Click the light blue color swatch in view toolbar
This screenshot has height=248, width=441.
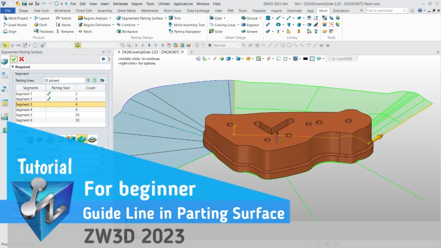(x=312, y=59)
